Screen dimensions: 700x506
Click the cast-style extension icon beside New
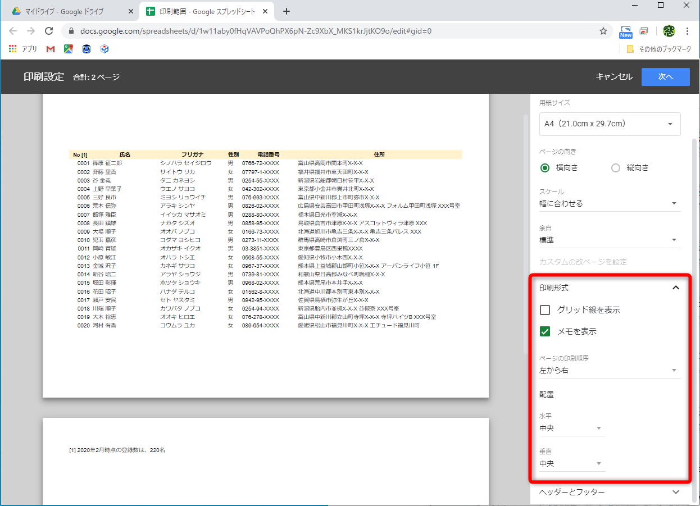click(x=644, y=31)
